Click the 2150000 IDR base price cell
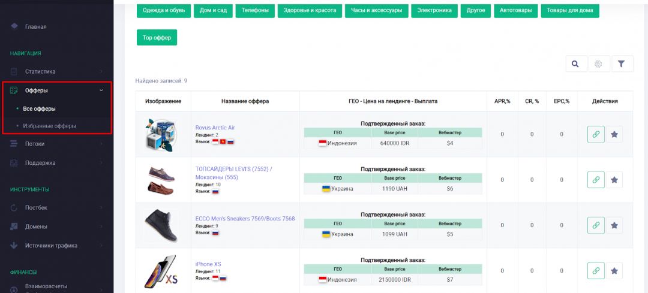The height and width of the screenshot is (293, 648). (x=395, y=280)
